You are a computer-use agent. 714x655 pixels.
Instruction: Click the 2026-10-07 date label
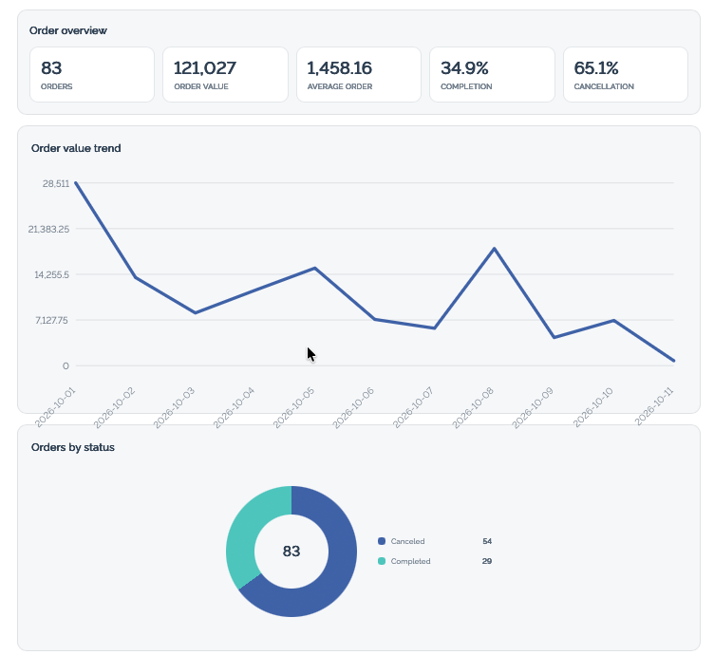413,407
